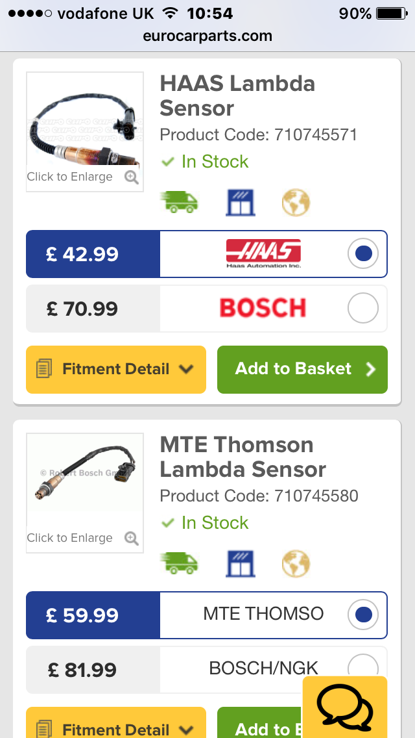Viewport: 415px width, 738px height.
Task: Click the MTE Thomson store collection icon
Action: [241, 563]
